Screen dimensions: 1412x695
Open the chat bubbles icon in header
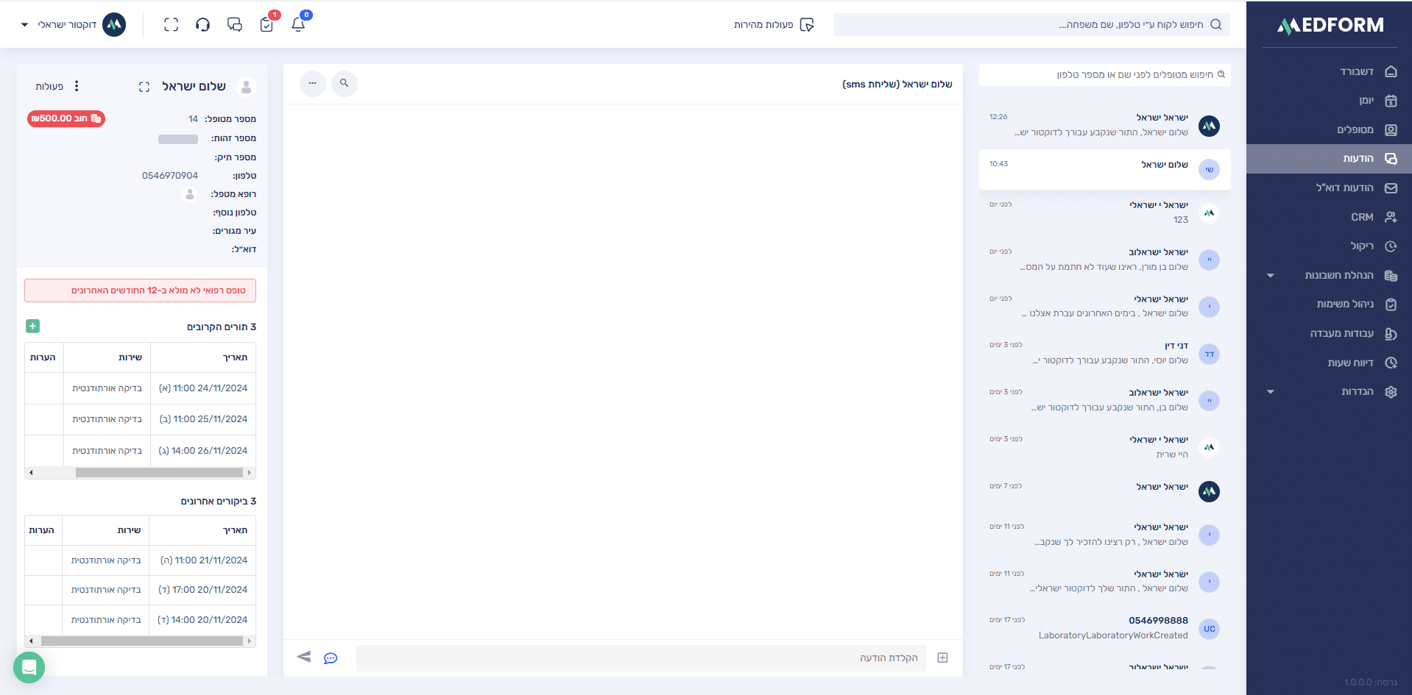(x=235, y=24)
